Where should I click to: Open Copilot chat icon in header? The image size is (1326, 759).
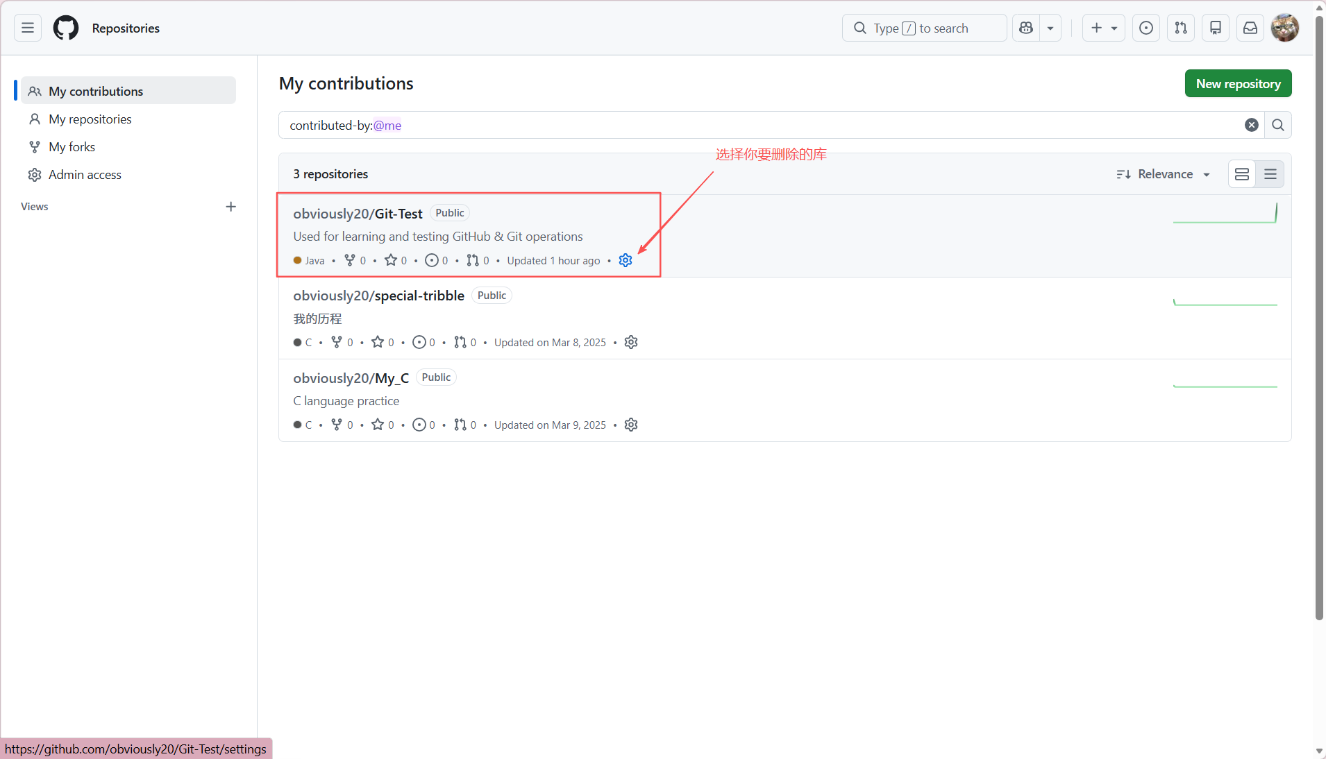tap(1026, 28)
